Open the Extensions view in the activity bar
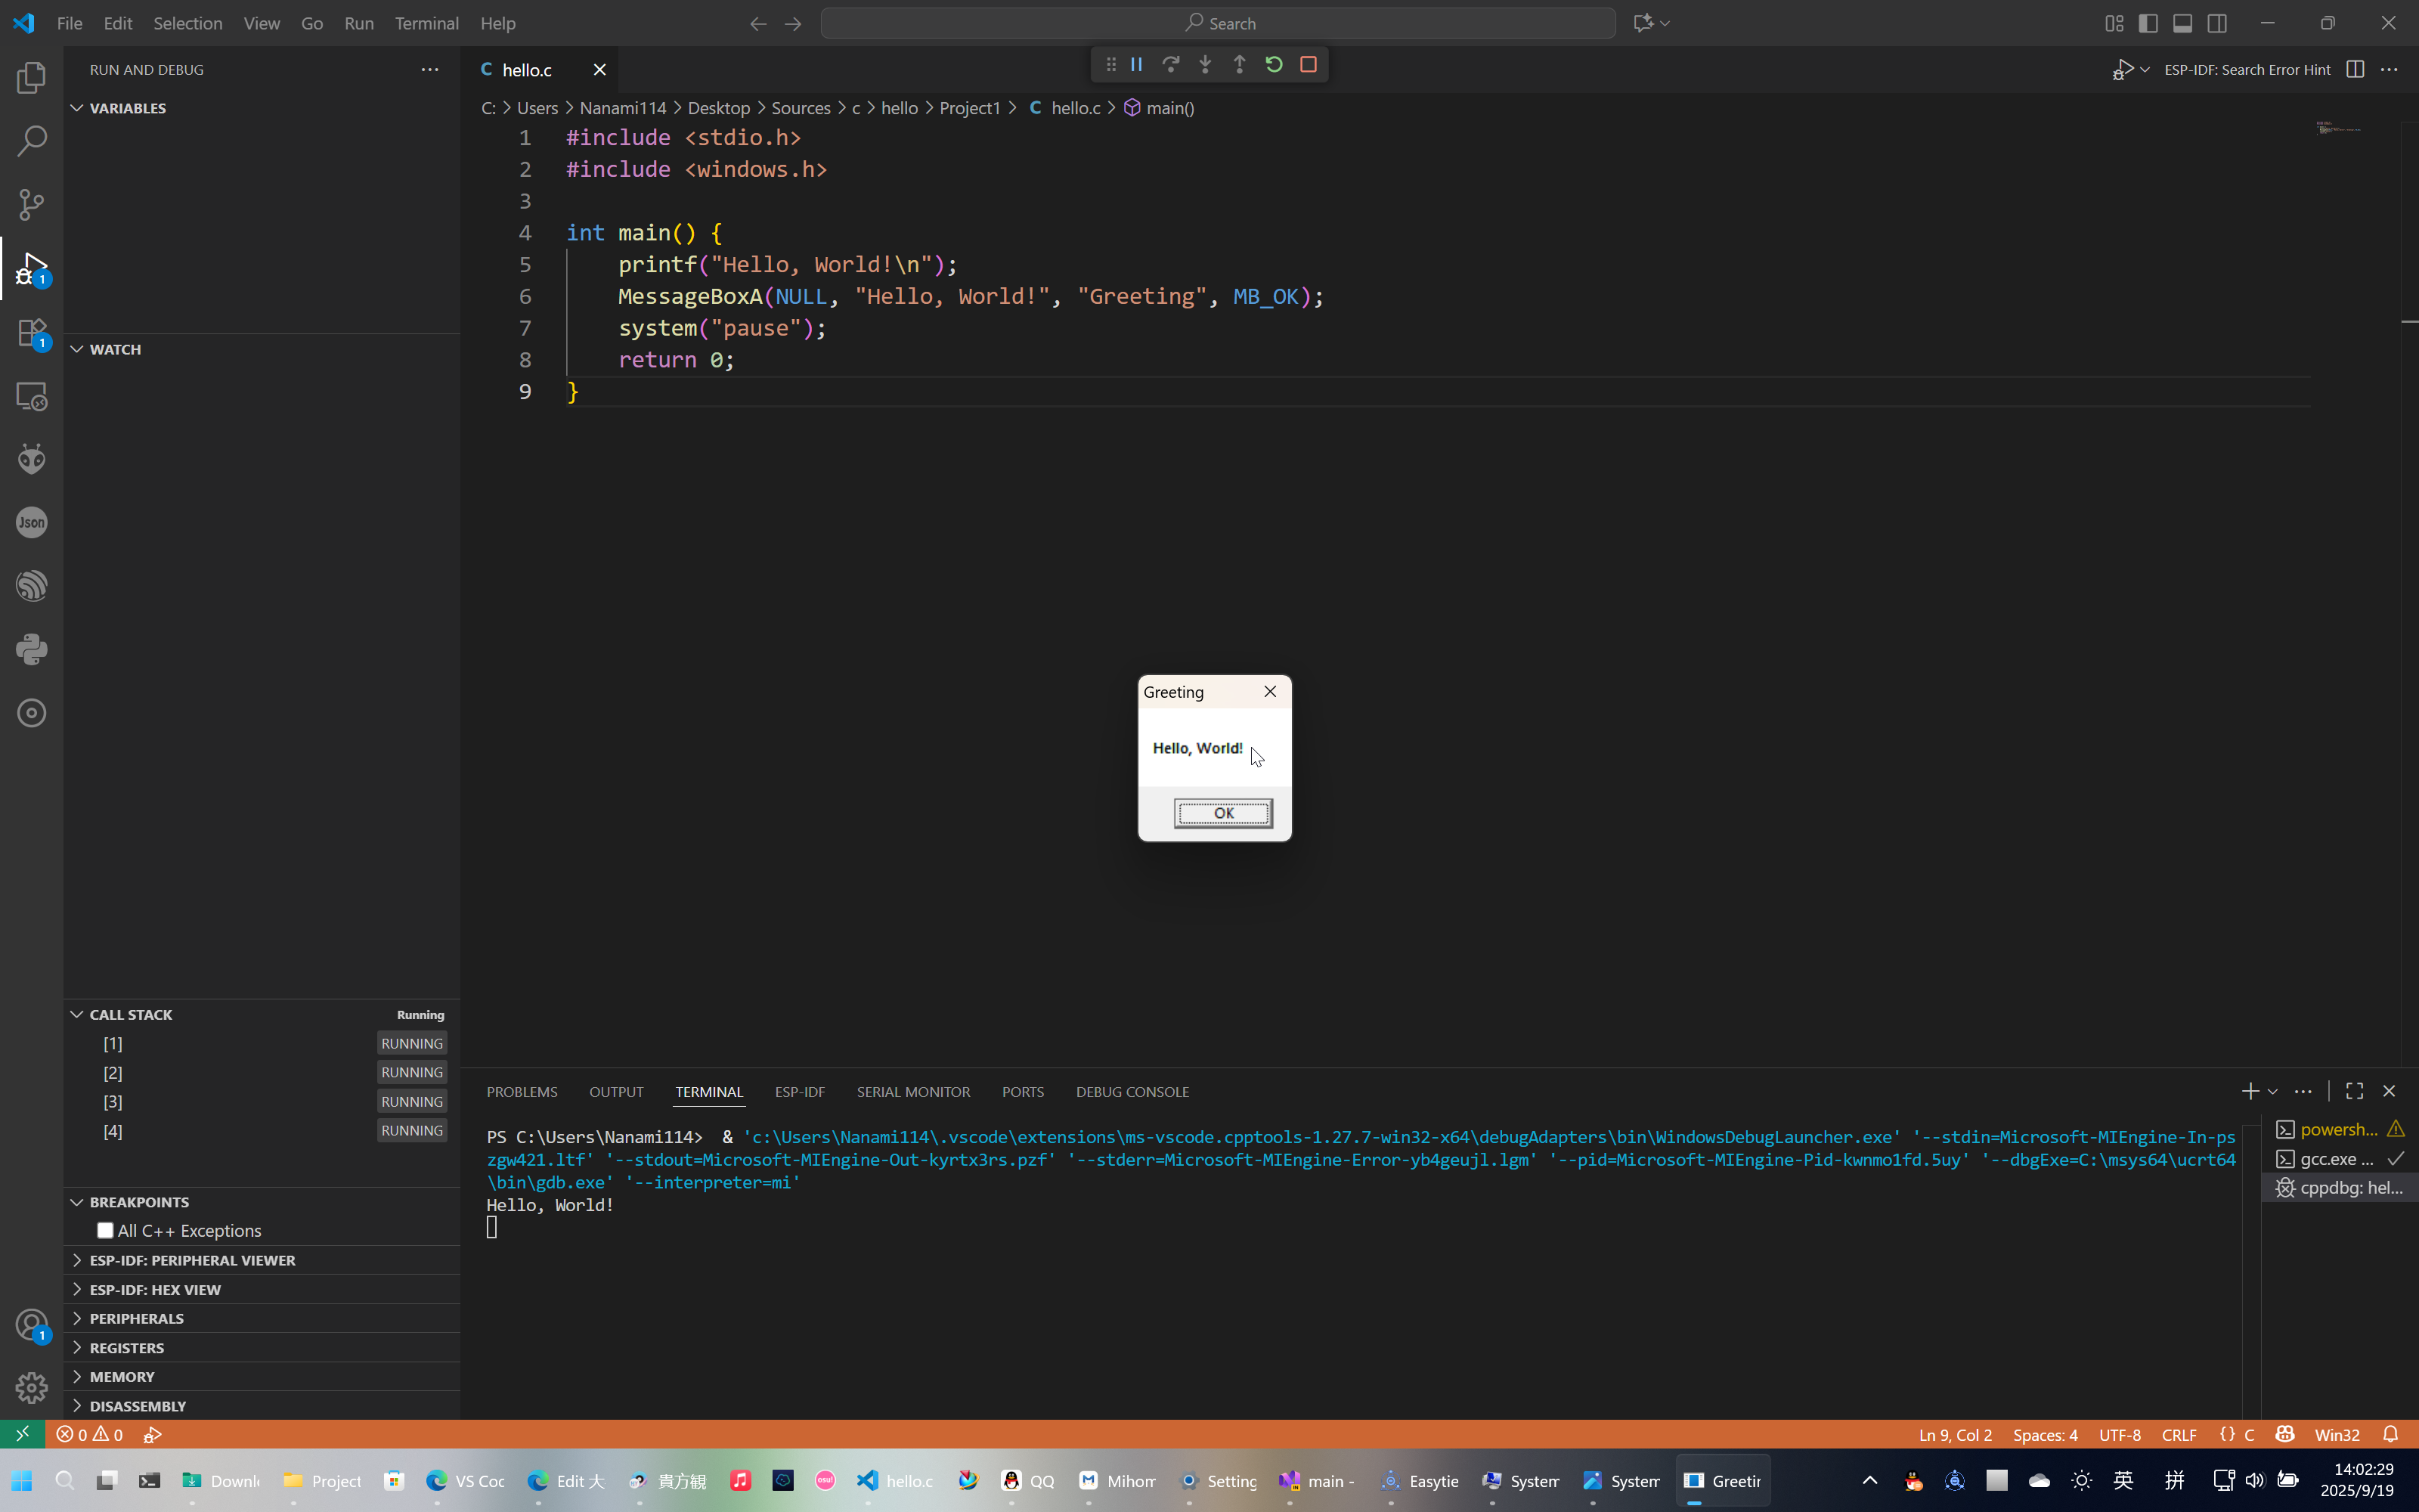2419x1512 pixels. (32, 332)
